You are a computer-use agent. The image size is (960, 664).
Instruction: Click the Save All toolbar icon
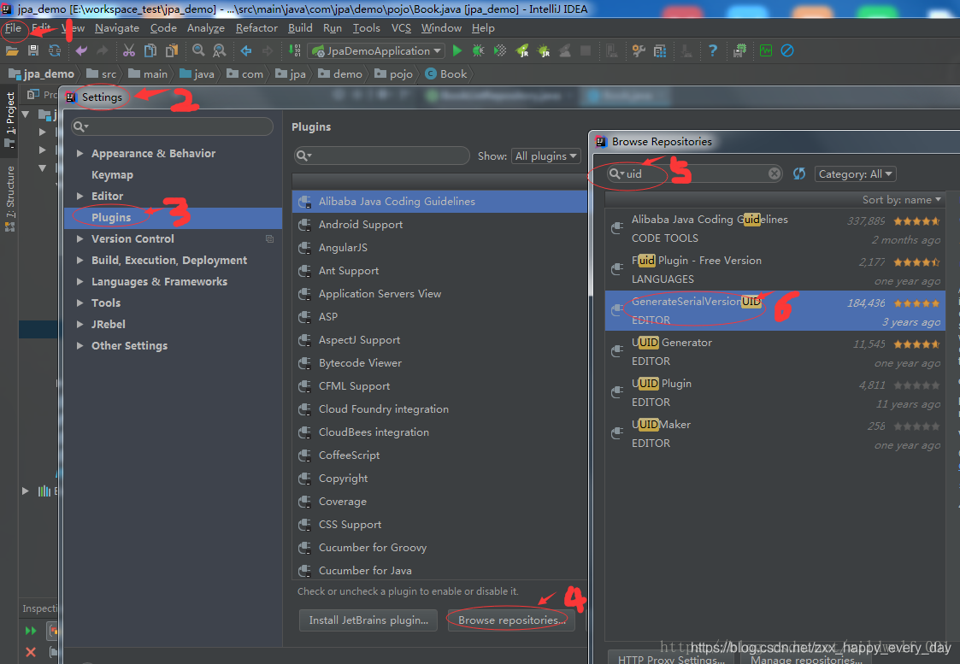click(33, 50)
